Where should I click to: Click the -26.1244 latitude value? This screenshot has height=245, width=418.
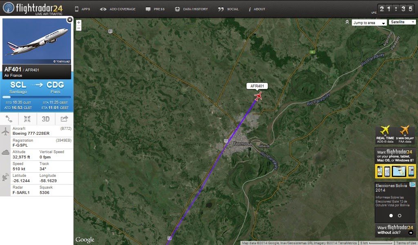tap(21, 180)
